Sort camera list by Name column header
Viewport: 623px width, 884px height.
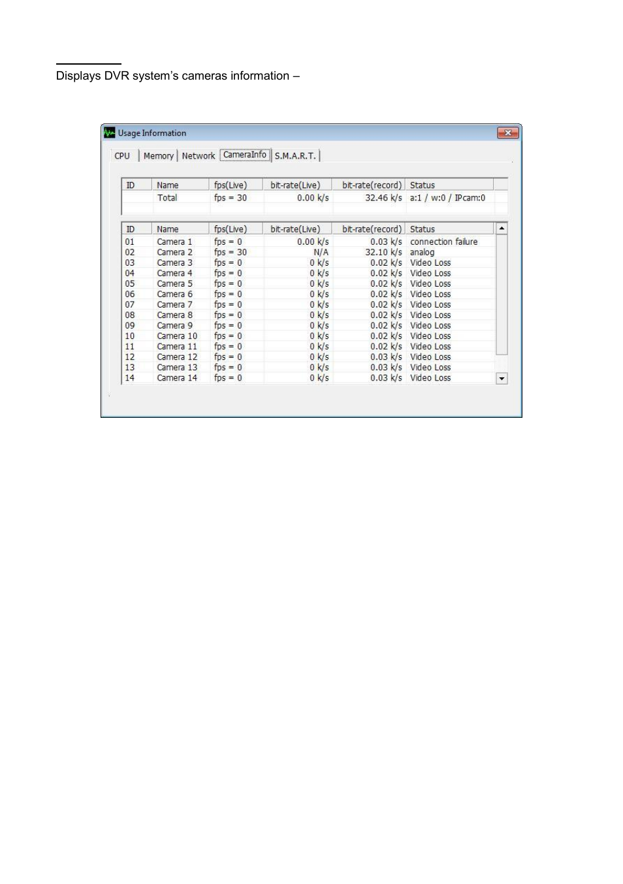(x=180, y=229)
